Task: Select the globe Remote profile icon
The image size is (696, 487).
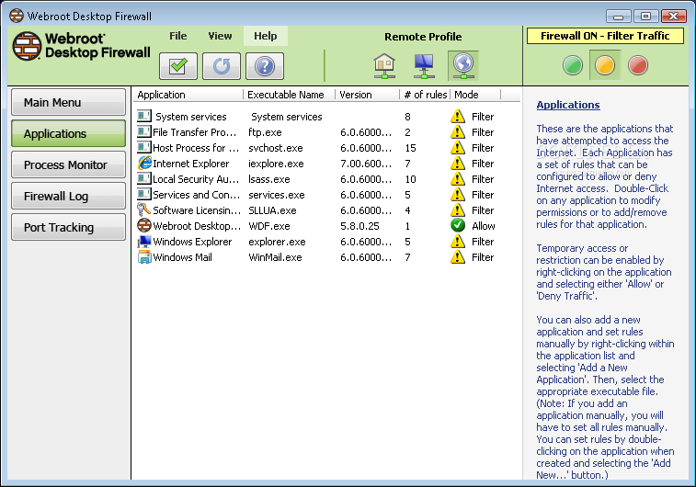Action: [463, 65]
